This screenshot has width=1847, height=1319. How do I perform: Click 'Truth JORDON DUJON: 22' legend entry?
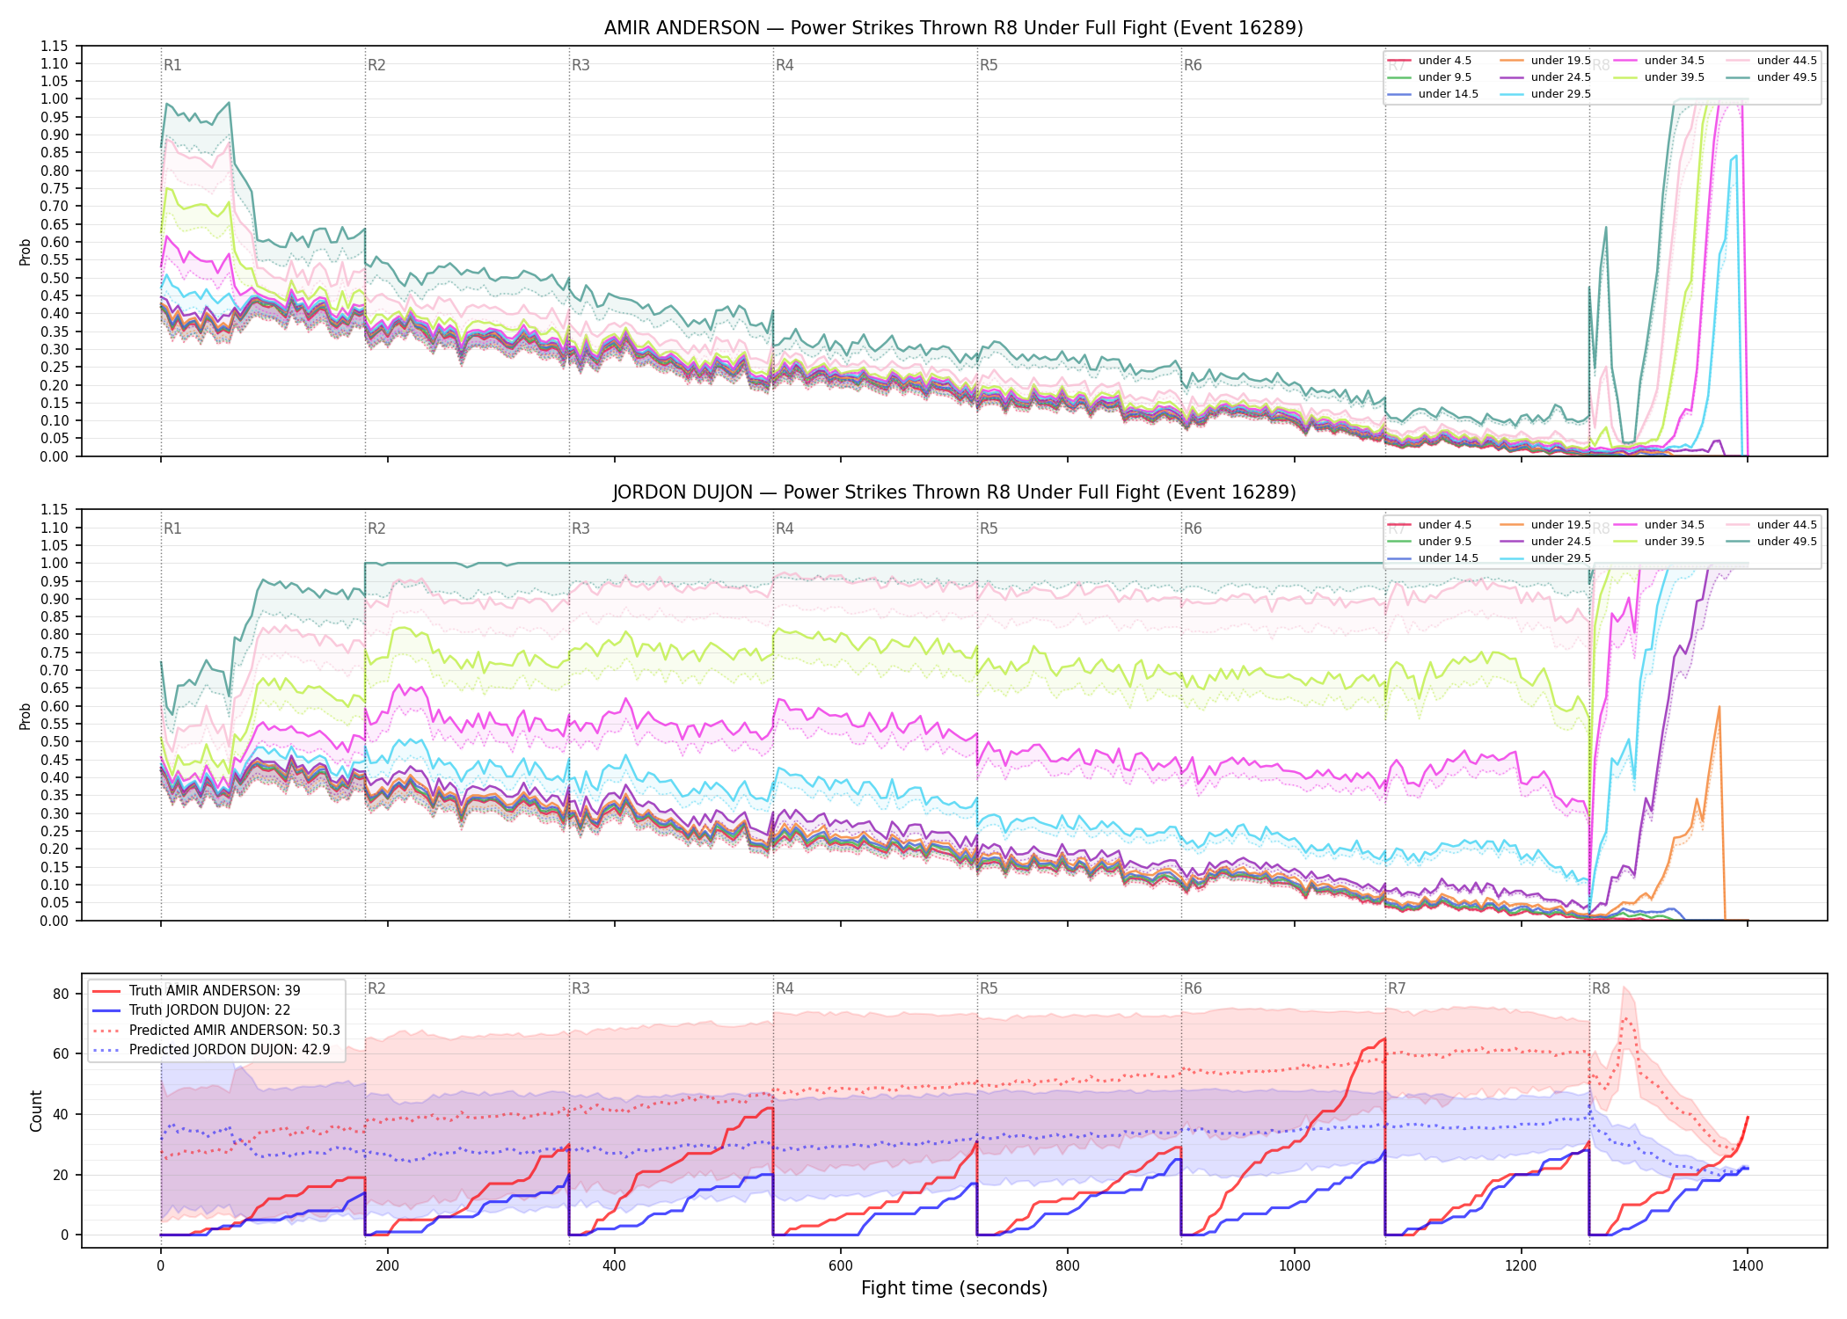pyautogui.click(x=191, y=1010)
